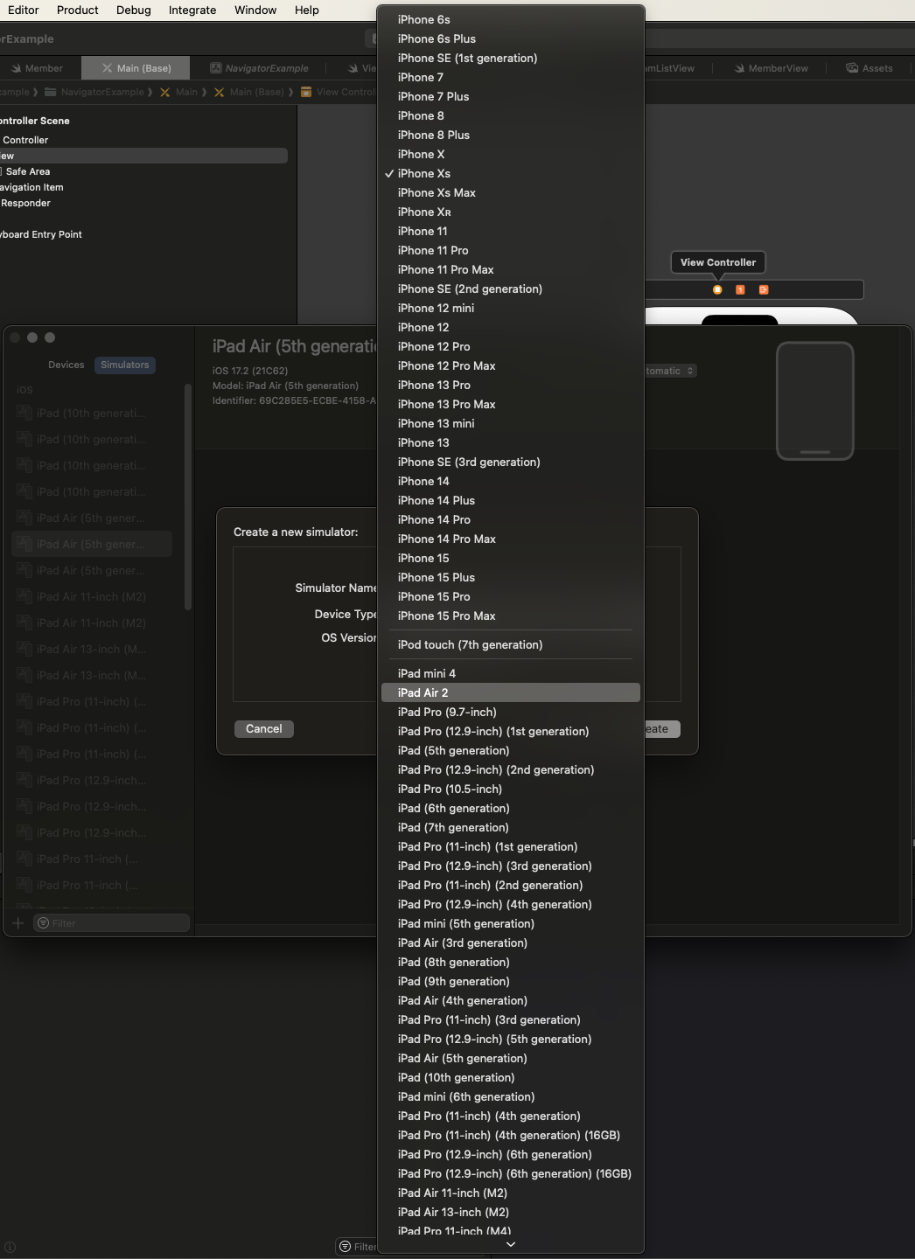Click the Create button
915x1259 pixels.
click(x=662, y=729)
